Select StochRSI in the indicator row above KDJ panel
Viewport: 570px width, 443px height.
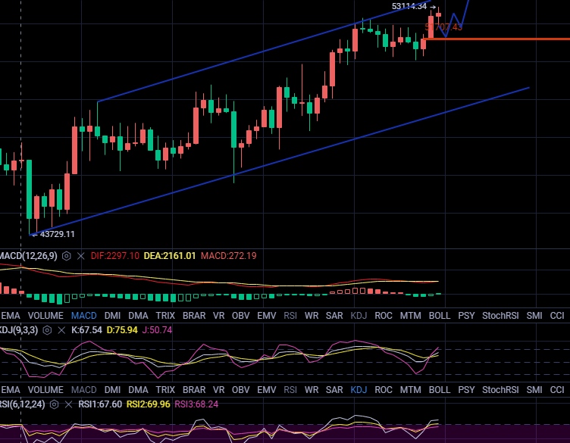click(x=500, y=316)
